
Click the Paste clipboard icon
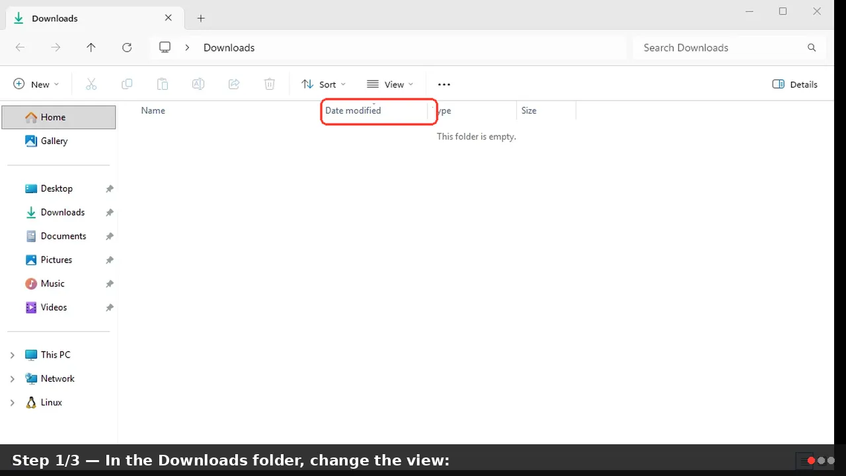163,84
